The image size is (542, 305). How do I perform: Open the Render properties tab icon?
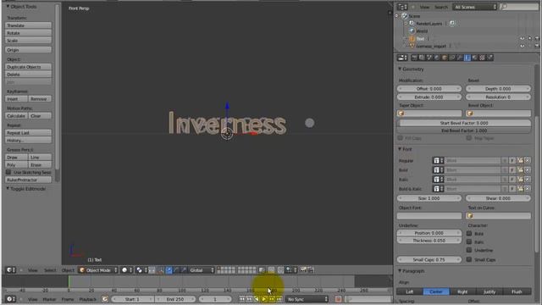coord(414,58)
